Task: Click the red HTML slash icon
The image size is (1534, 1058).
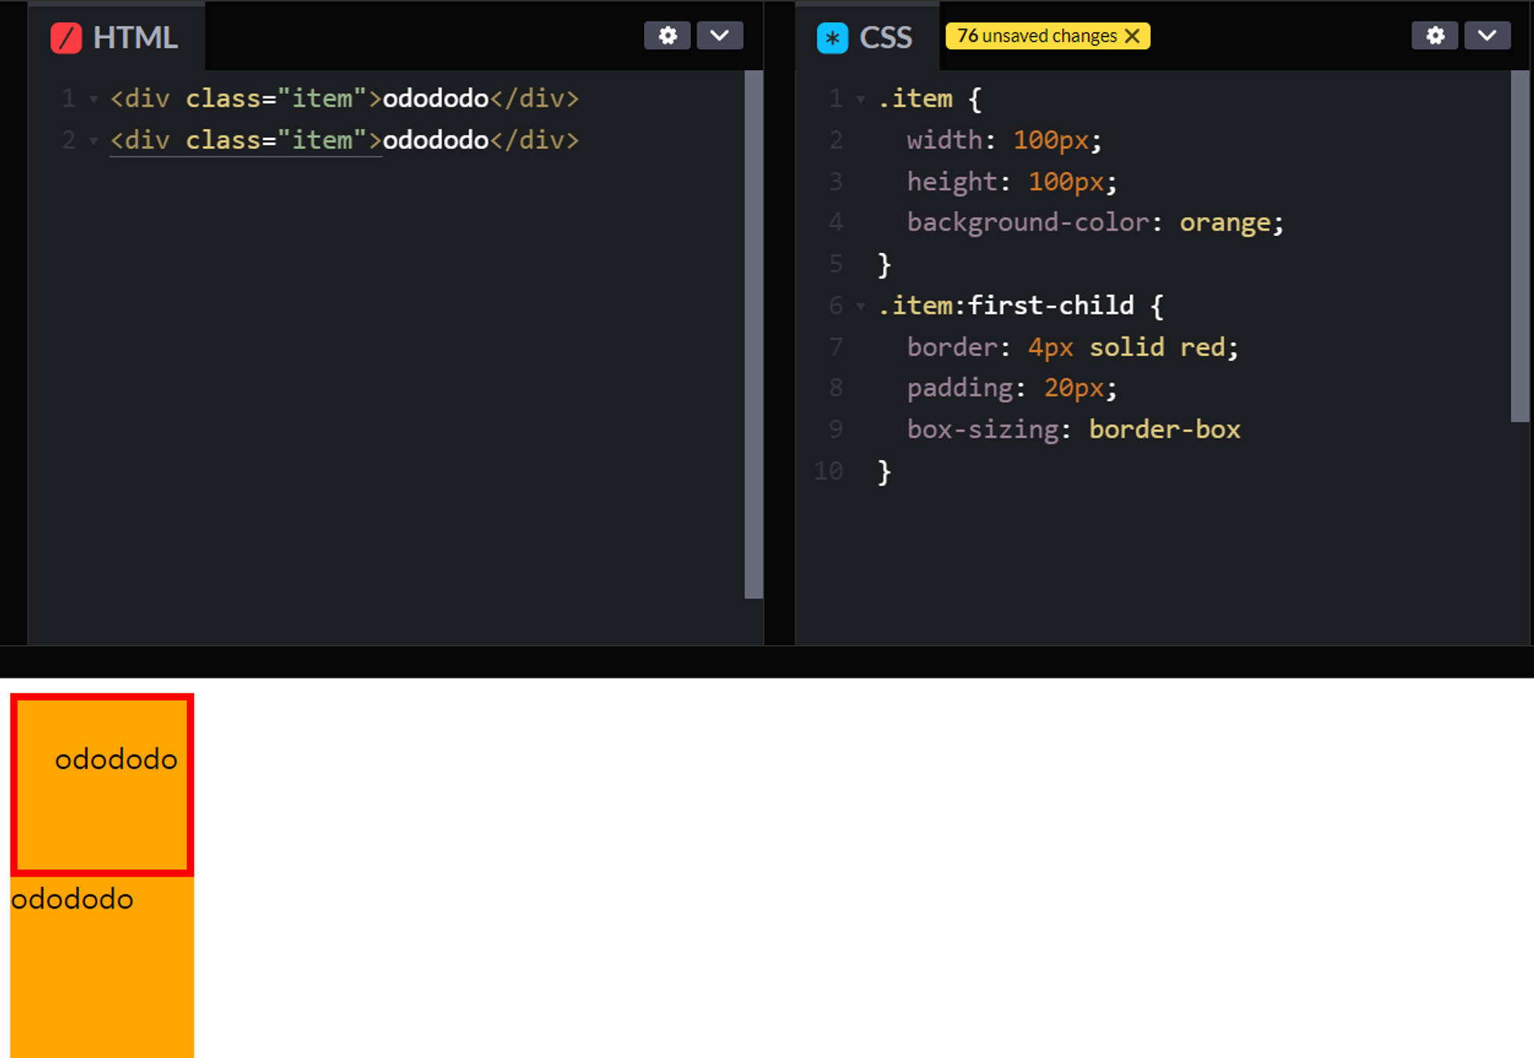Action: pyautogui.click(x=66, y=37)
